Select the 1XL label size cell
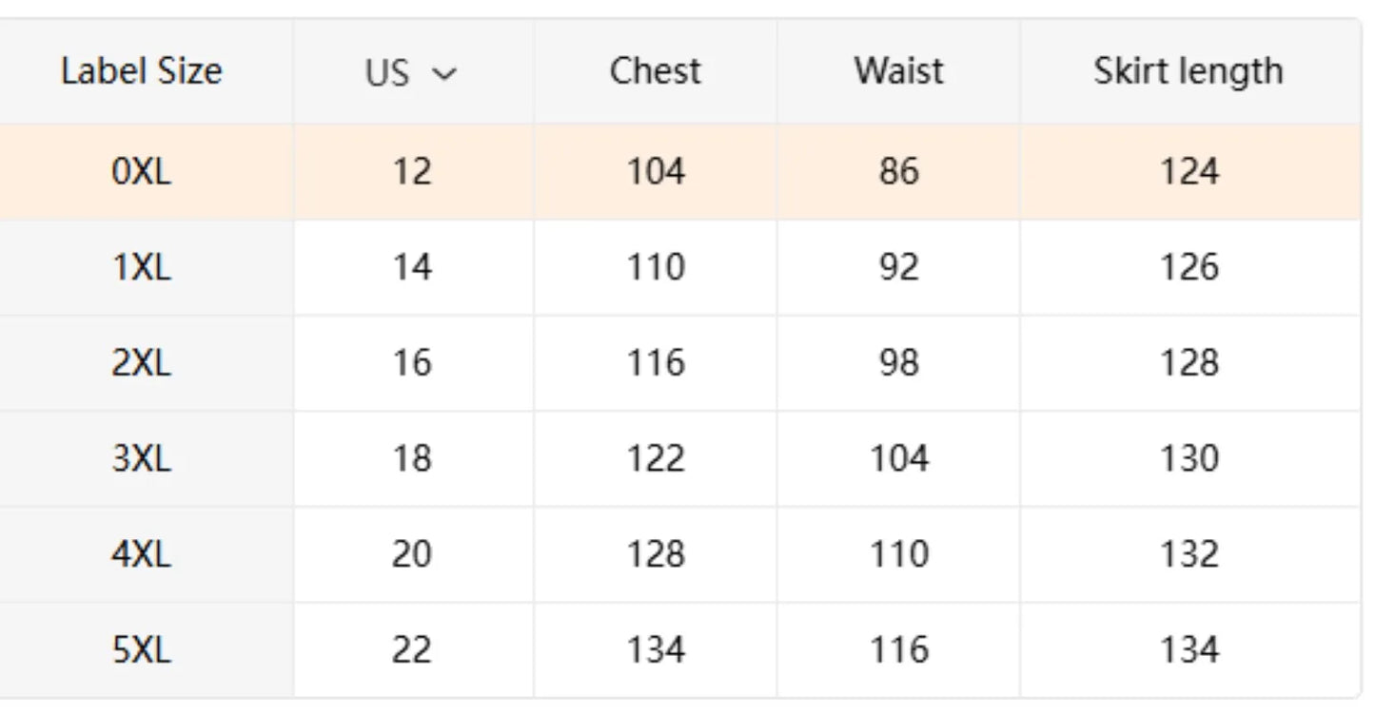 tap(142, 267)
